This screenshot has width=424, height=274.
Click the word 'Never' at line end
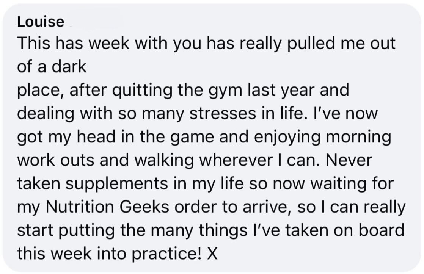pos(349,160)
